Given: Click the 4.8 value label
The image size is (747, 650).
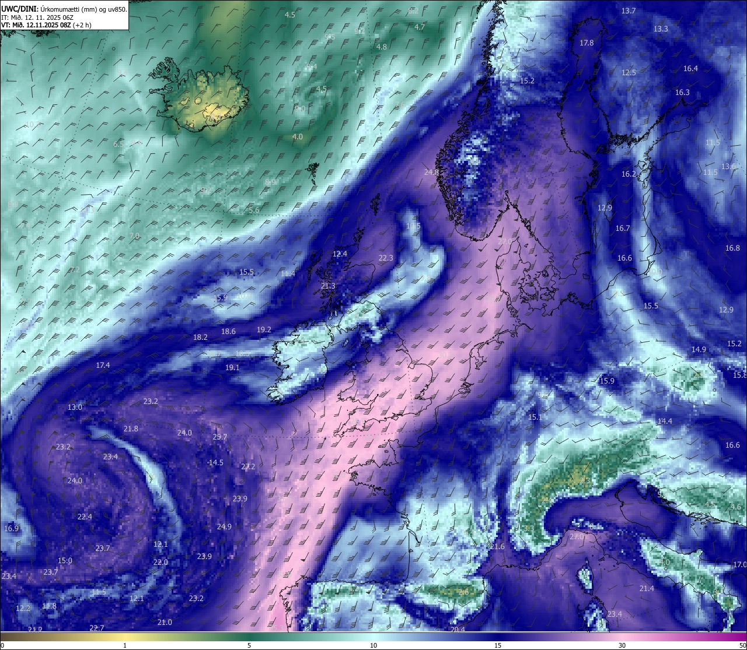Looking at the screenshot, I should click(x=382, y=47).
